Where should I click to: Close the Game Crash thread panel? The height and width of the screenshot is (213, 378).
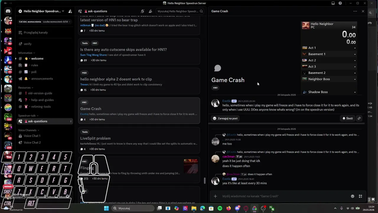363,11
